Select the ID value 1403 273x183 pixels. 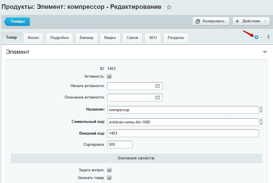click(111, 68)
